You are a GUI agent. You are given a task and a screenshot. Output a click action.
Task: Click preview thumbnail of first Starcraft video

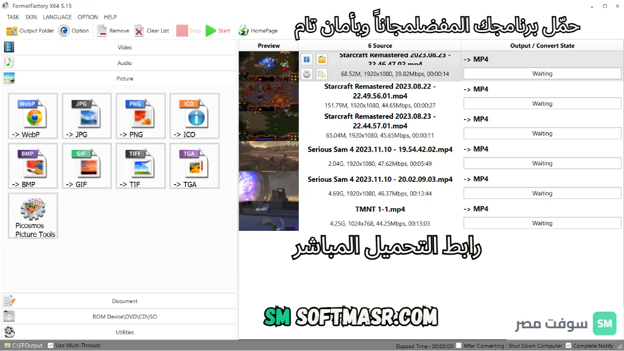click(268, 67)
